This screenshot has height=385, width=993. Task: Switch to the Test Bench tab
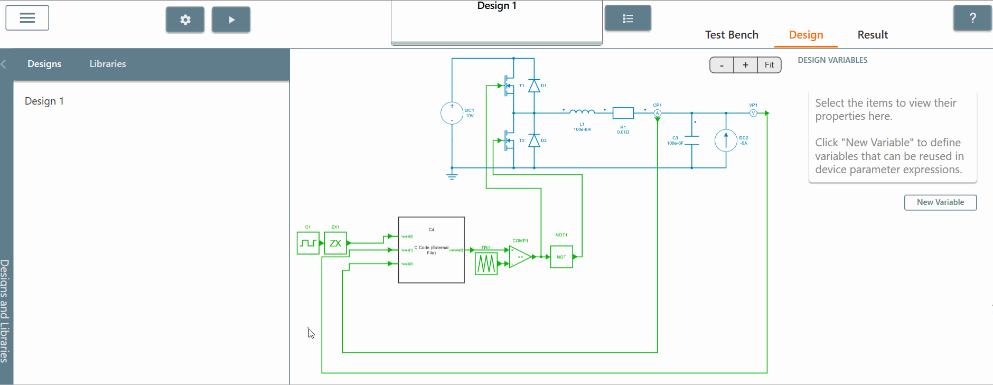tap(732, 35)
